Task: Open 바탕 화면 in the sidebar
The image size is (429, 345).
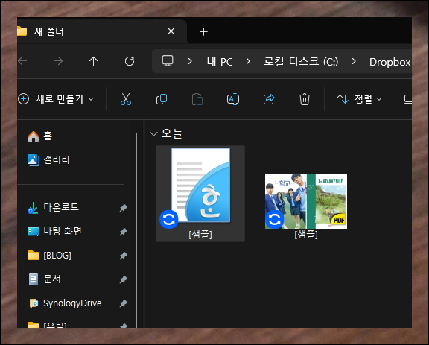Action: pos(54,232)
